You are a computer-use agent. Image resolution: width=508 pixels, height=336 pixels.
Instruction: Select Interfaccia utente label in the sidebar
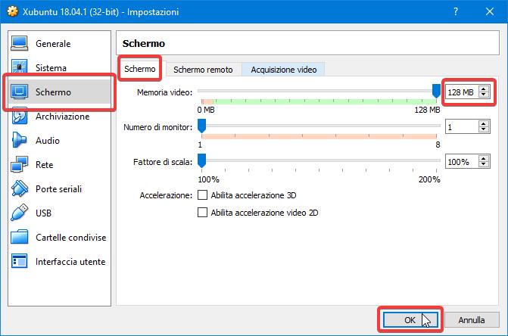tap(70, 262)
